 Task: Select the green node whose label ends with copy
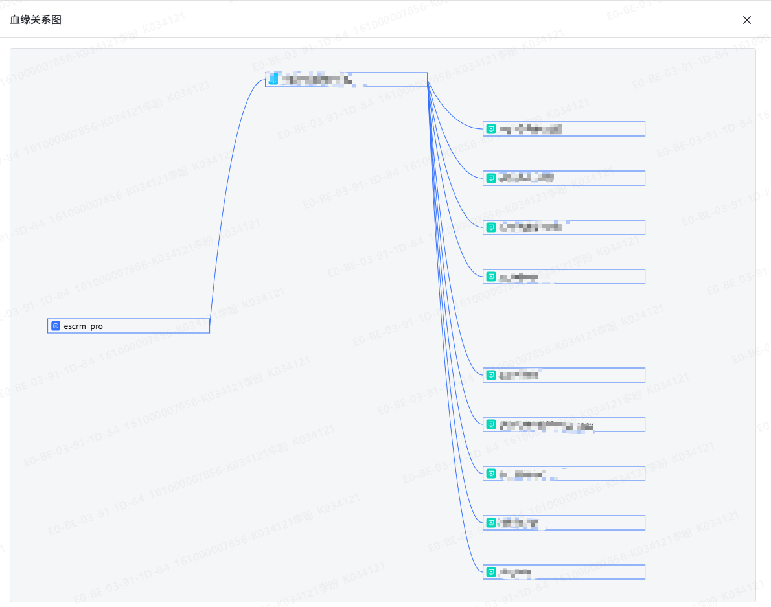click(564, 424)
